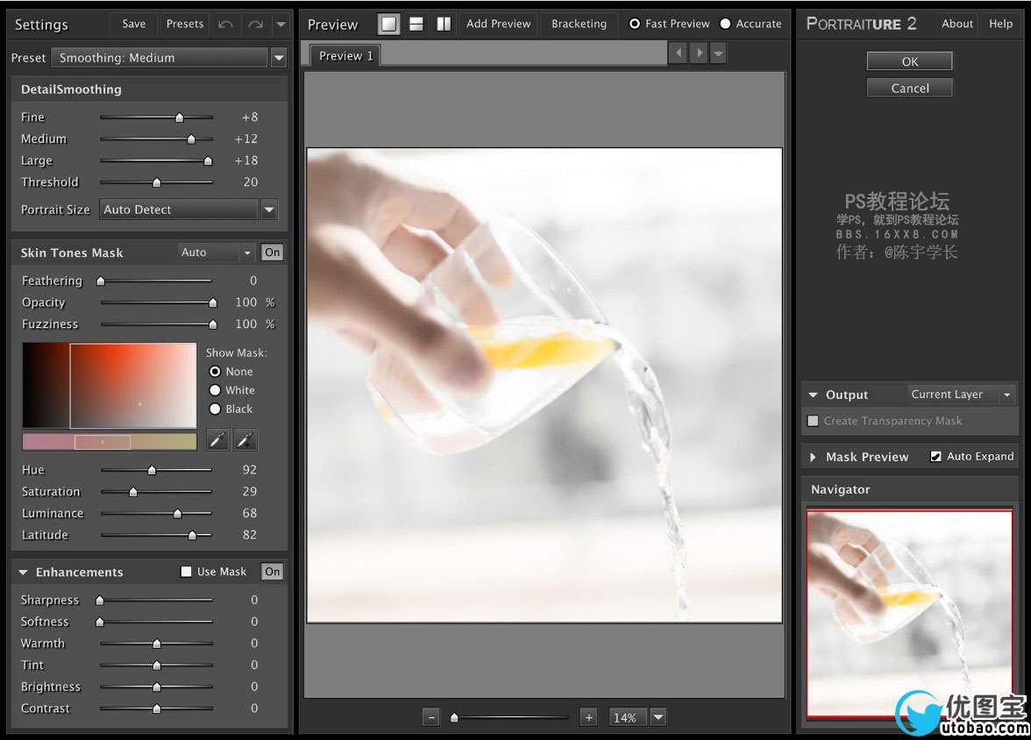This screenshot has height=740, width=1031.
Task: Pick the add-to-mask eyedropper plus tool
Action: [245, 440]
